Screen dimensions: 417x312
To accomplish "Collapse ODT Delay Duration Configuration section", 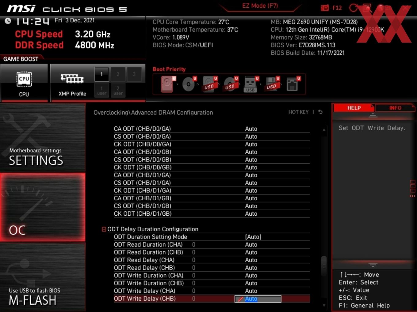I will pos(104,229).
